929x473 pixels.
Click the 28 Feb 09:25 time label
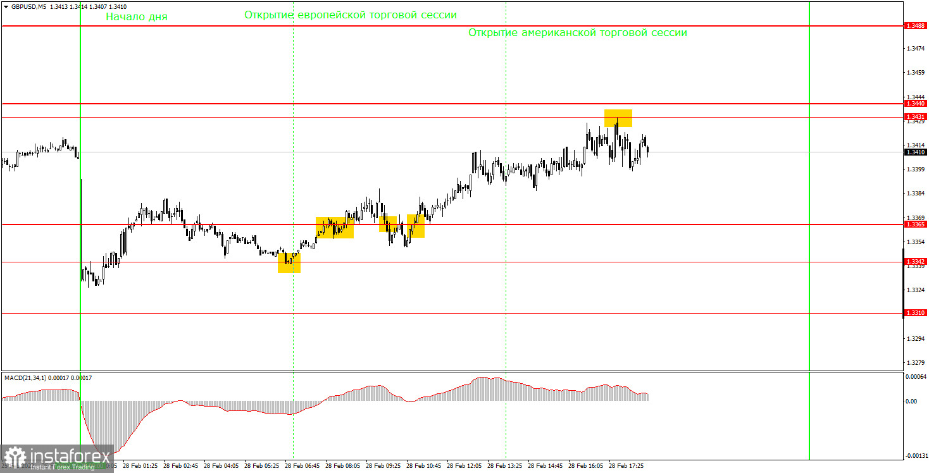click(x=383, y=467)
